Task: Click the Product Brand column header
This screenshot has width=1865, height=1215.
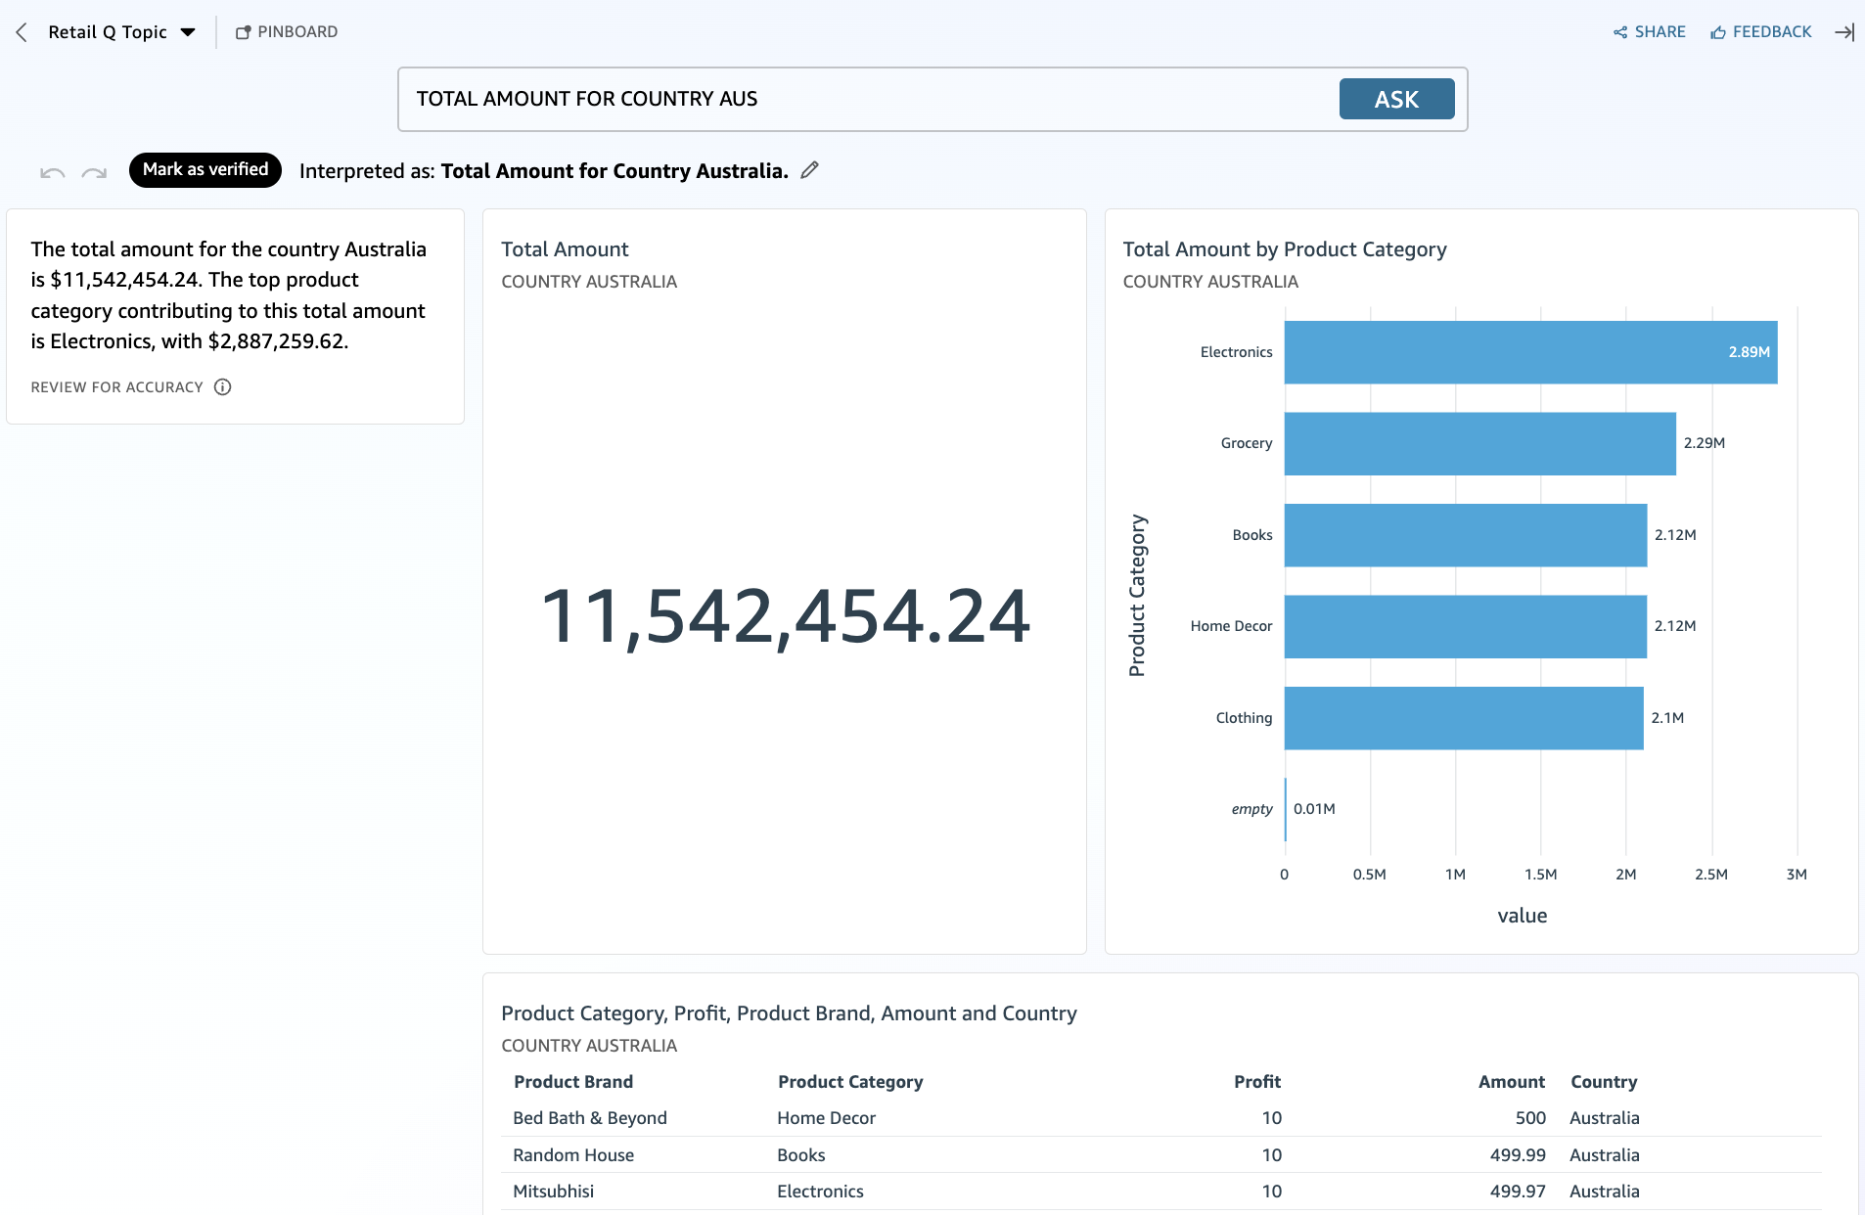Action: (573, 1082)
